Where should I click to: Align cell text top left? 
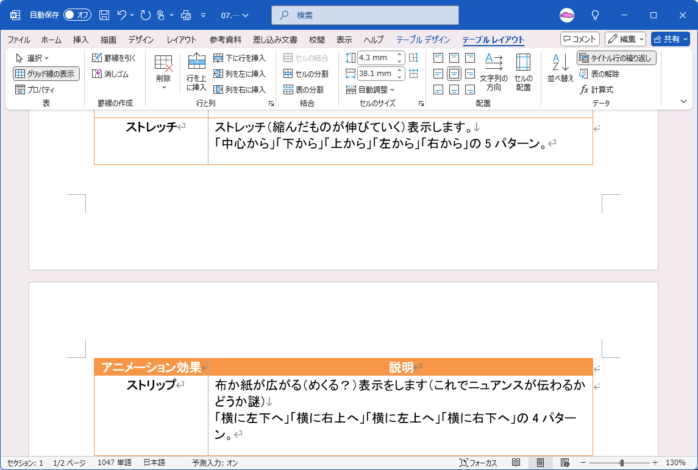pyautogui.click(x=438, y=58)
